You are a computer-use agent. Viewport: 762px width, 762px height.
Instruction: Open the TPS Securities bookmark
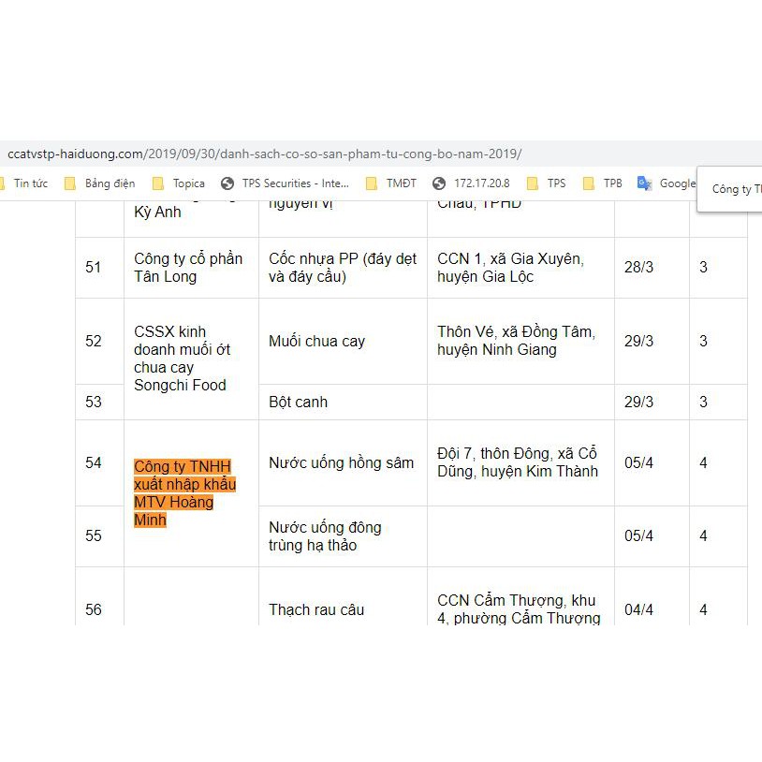click(x=286, y=183)
